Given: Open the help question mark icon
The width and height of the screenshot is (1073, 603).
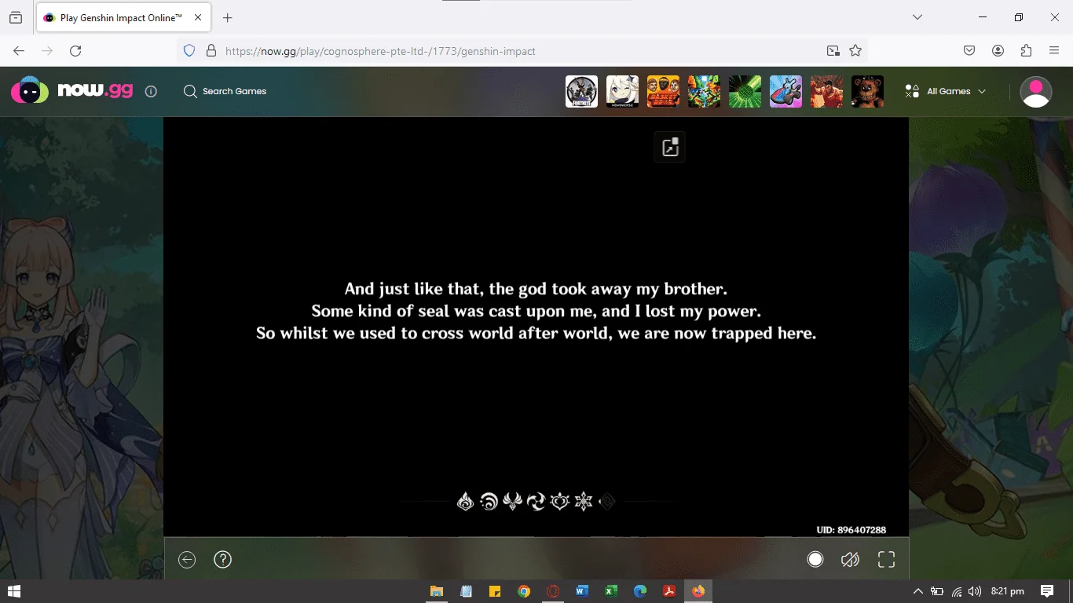Looking at the screenshot, I should pos(223,559).
